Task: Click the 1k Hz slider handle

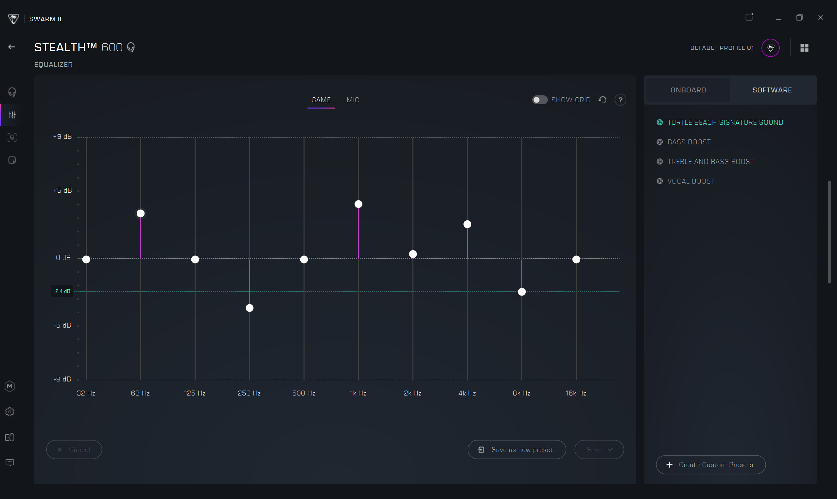Action: click(358, 204)
